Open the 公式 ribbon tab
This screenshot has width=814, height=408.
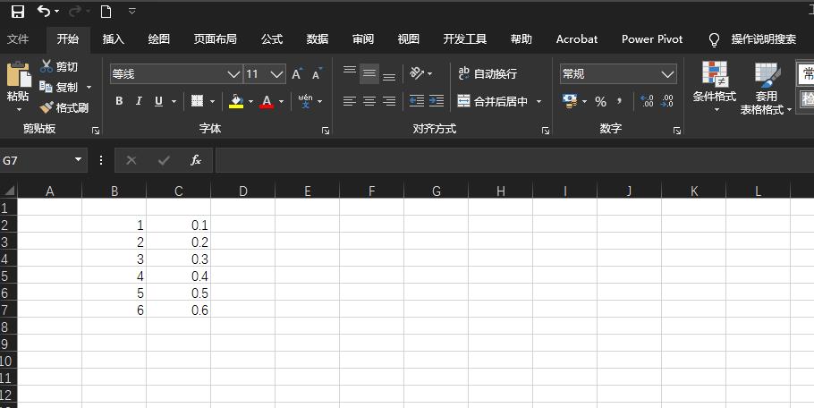pyautogui.click(x=272, y=39)
